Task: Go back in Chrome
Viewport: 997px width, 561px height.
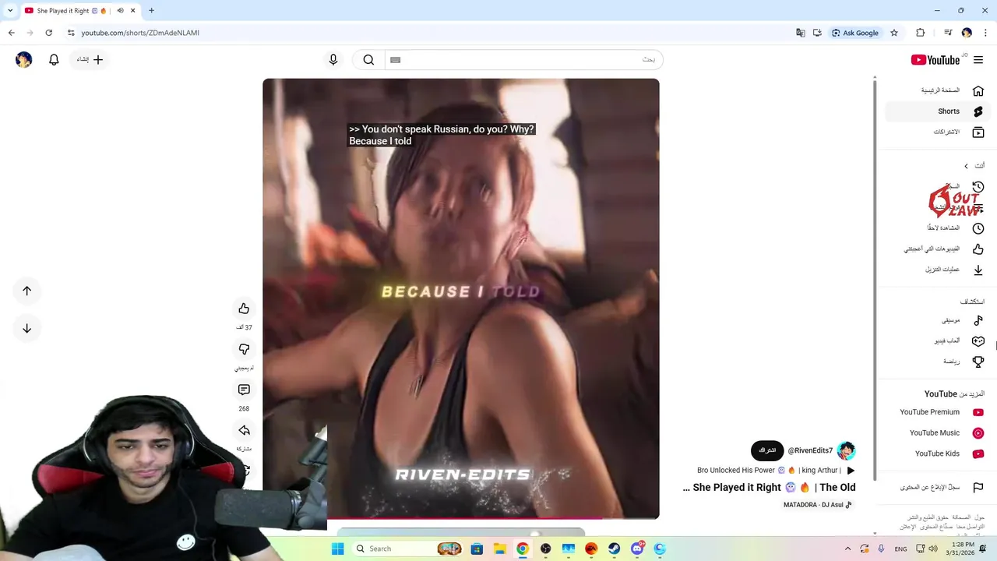Action: [11, 33]
